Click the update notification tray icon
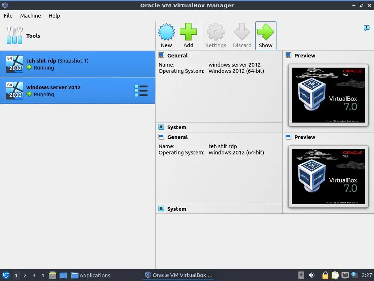The image size is (374, 281). coord(354,275)
